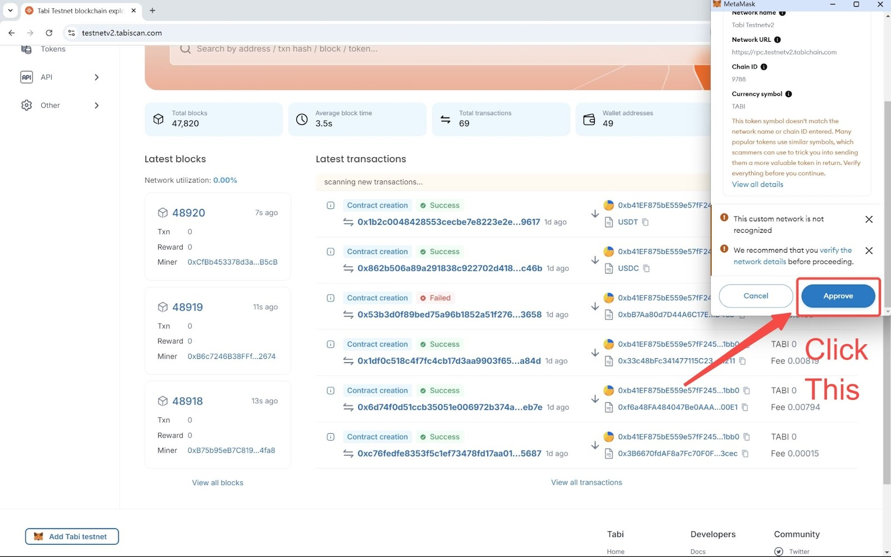Approve the network in MetaMask
891x557 pixels.
[x=838, y=296]
